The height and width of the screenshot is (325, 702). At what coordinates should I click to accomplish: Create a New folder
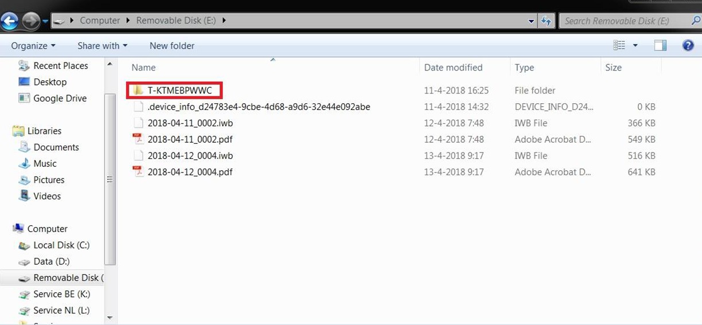pos(171,46)
